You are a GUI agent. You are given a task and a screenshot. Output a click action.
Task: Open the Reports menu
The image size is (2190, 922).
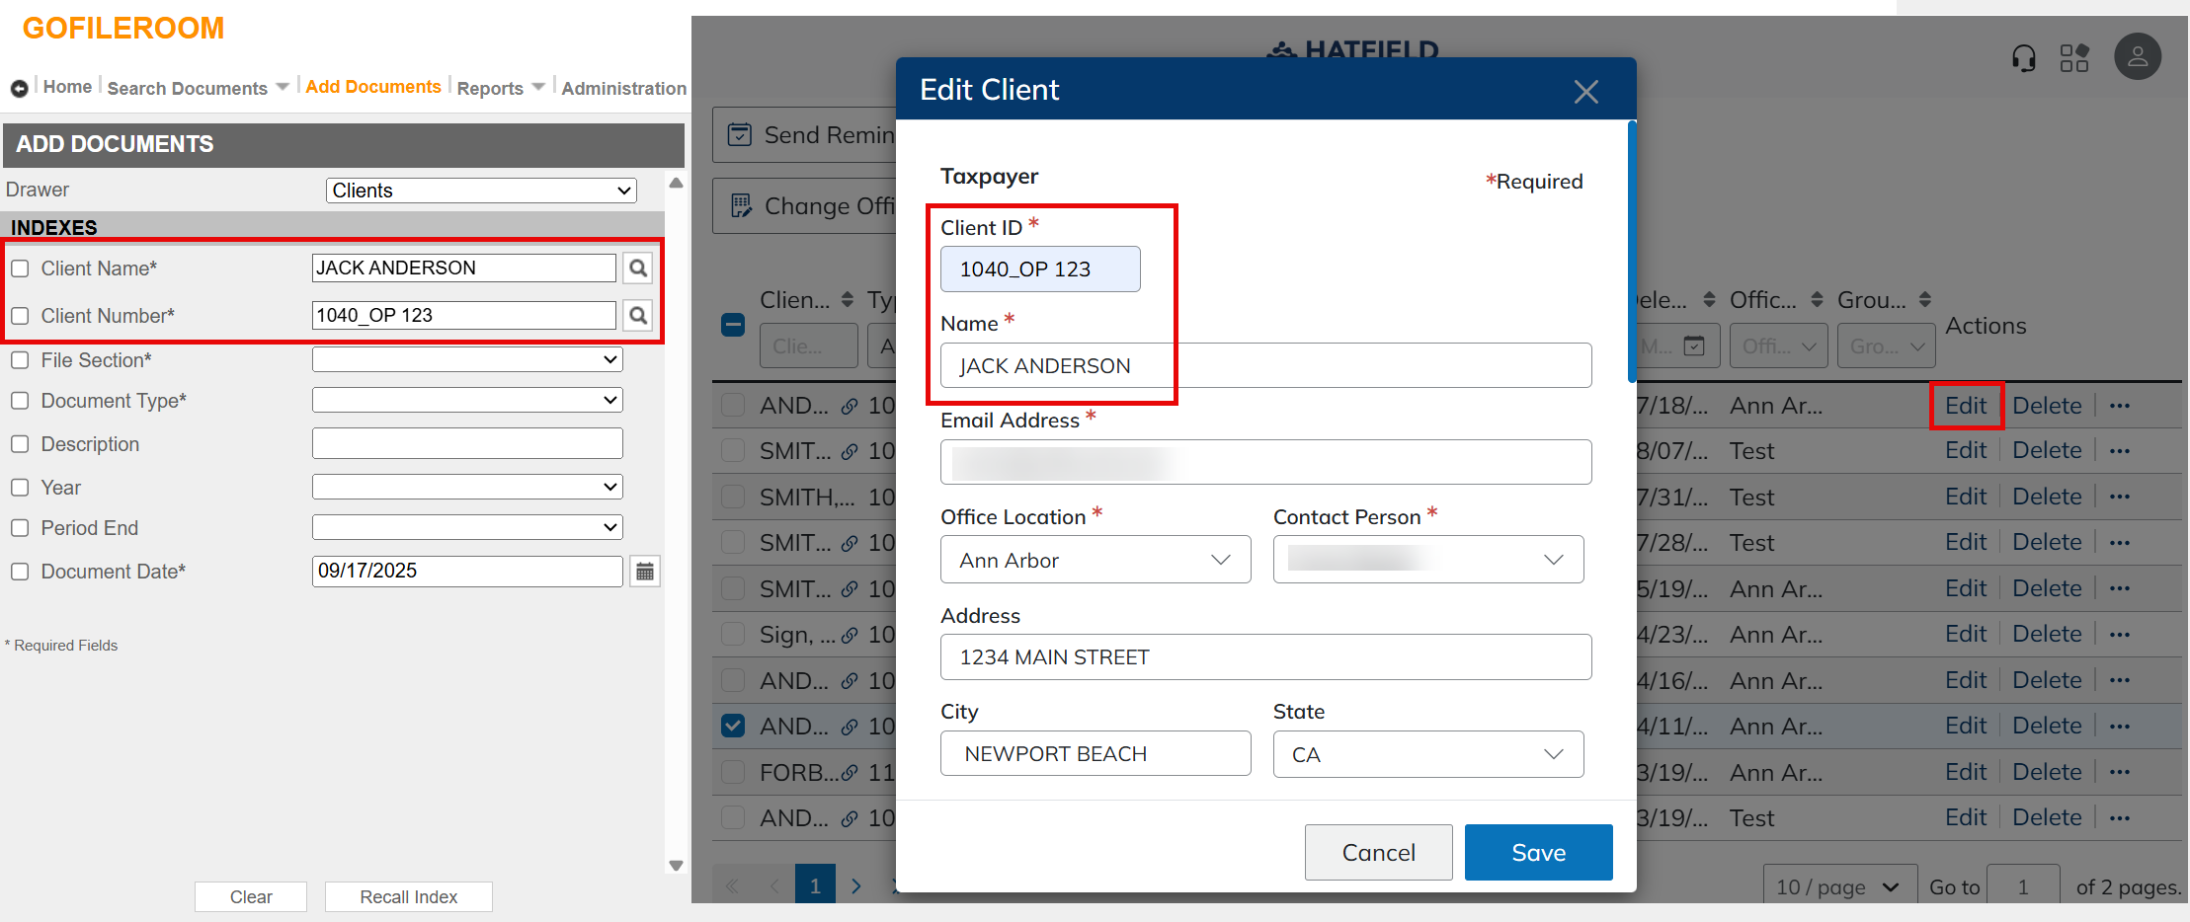point(500,88)
